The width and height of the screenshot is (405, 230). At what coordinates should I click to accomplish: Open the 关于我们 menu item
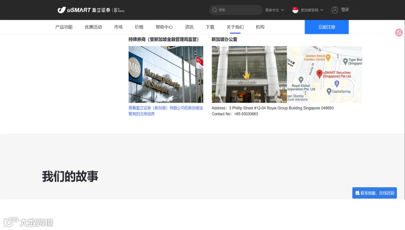click(x=235, y=27)
